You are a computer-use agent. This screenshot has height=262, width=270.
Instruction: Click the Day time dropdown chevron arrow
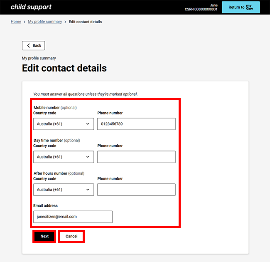88,157
